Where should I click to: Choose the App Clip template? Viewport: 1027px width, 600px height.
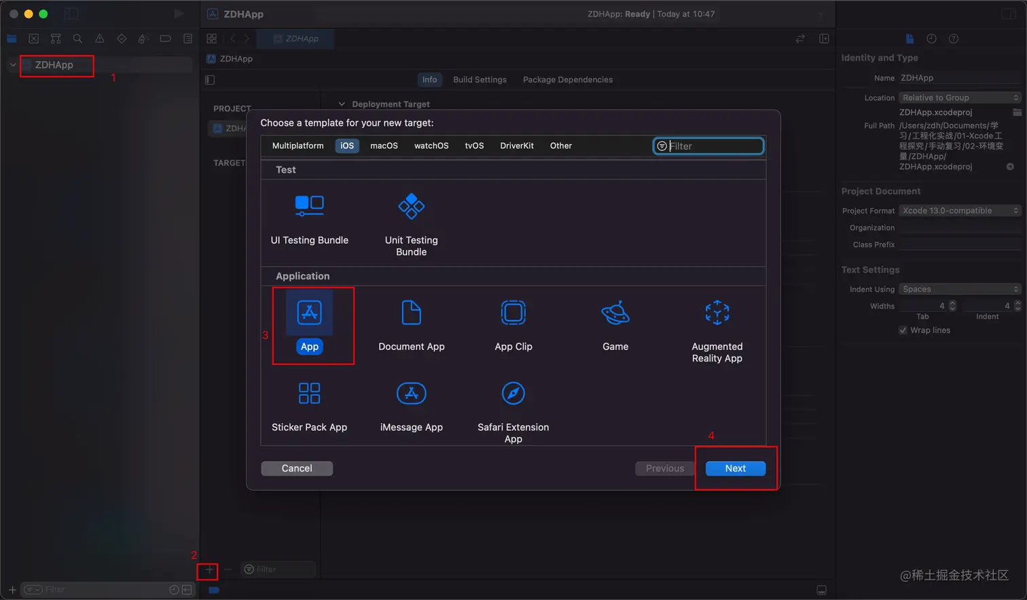point(513,325)
